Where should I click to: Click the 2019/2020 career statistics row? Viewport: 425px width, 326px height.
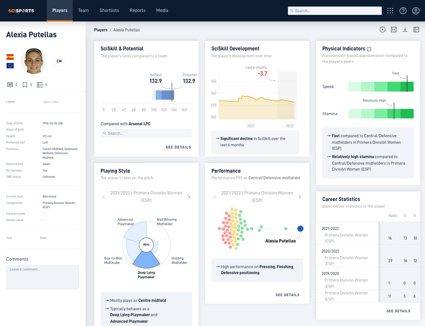368,279
